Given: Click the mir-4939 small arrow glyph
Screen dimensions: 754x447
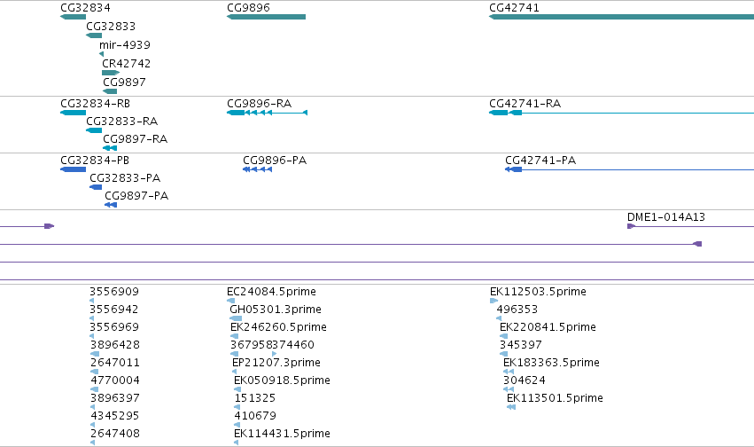Looking at the screenshot, I should click(x=102, y=54).
